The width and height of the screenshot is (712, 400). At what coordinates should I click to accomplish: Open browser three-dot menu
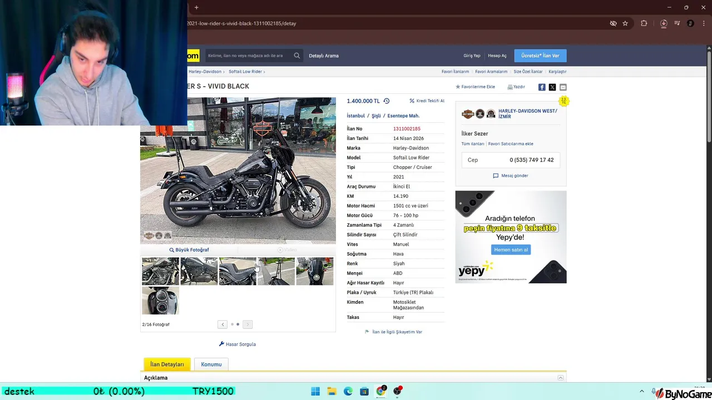click(704, 23)
